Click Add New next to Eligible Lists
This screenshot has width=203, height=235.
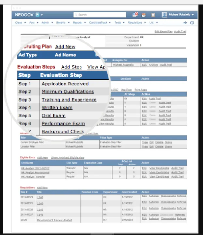[x=42, y=158]
